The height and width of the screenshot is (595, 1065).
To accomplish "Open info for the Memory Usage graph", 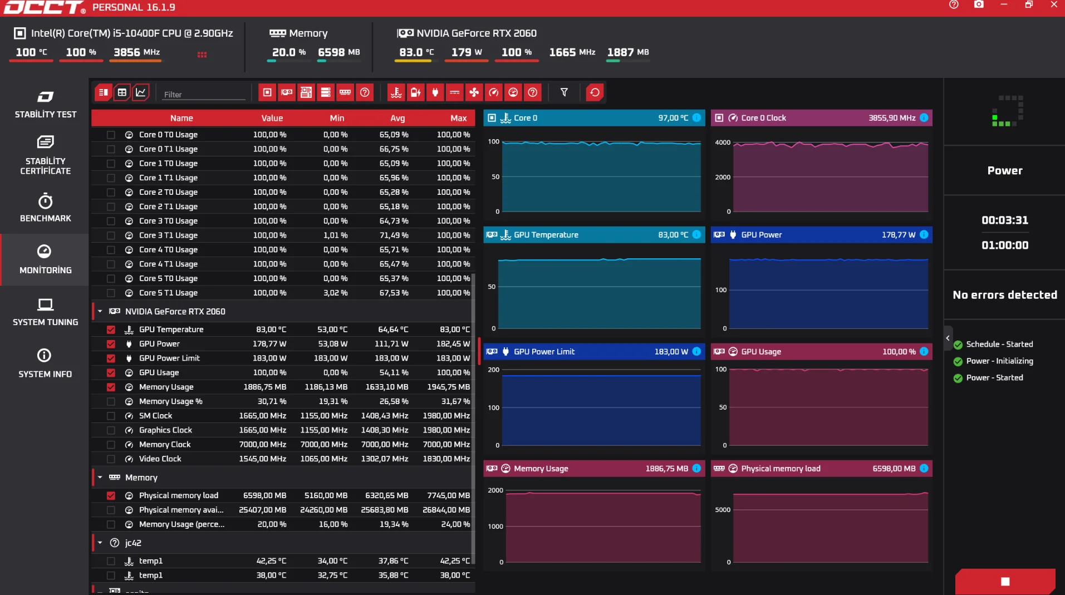I will tap(696, 469).
